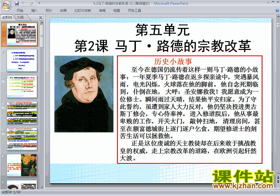Click the subtitle 马丁·路德的宗教改革
Image resolution: width=280 pixels, height=196 pixels.
pos(183,46)
